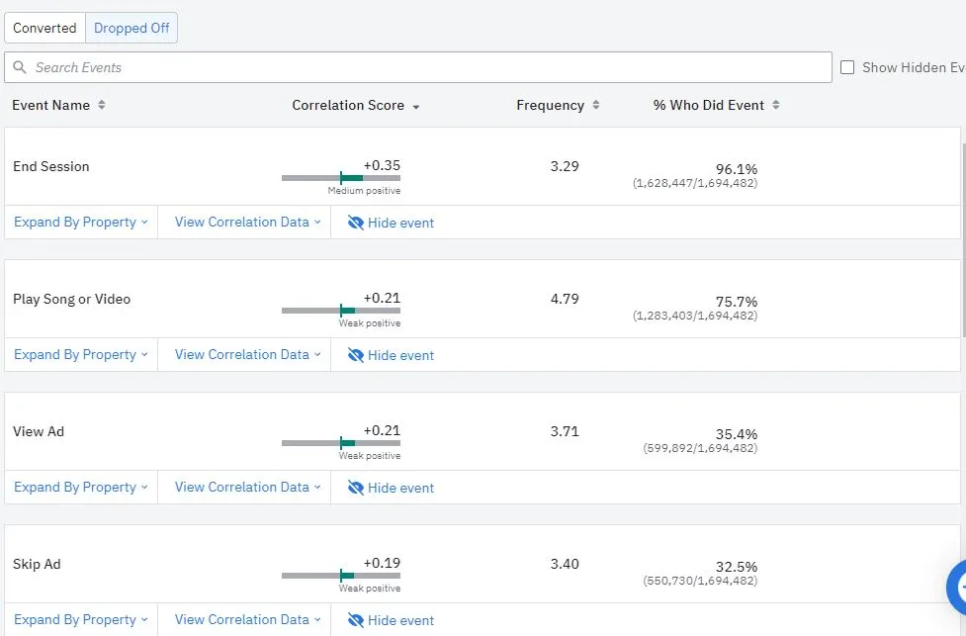Select the Dropped Off tab
Viewport: 966px width, 636px height.
click(x=132, y=29)
